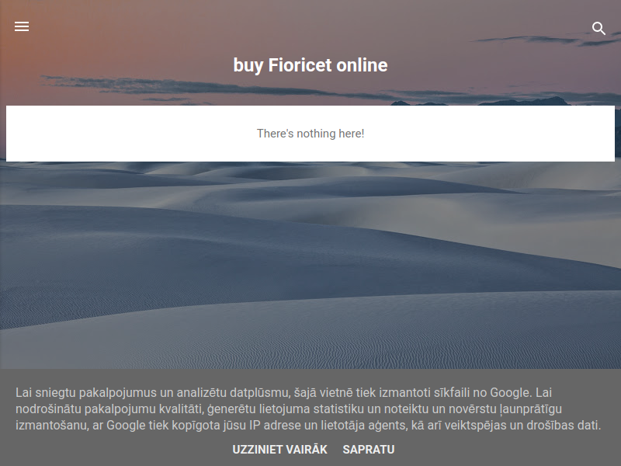
Task: Select the cookie notice paragraph text
Action: 308,409
